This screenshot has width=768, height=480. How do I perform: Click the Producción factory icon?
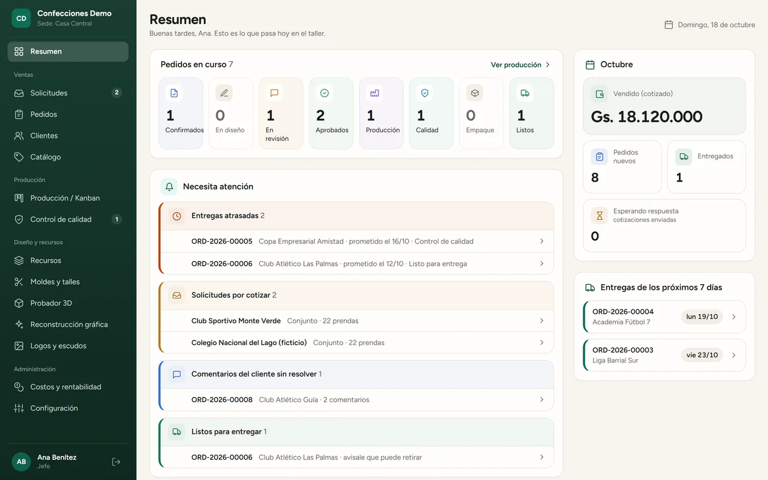coord(375,93)
